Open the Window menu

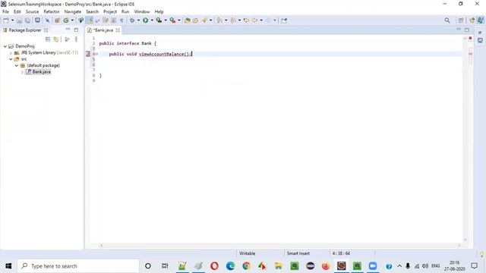coord(142,12)
